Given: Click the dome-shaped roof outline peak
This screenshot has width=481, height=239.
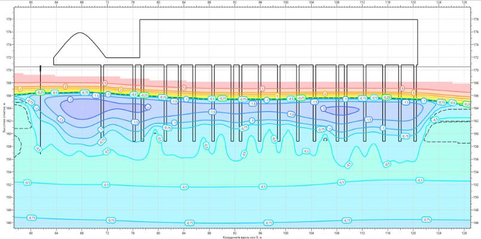Looking at the screenshot, I should pos(80,33).
